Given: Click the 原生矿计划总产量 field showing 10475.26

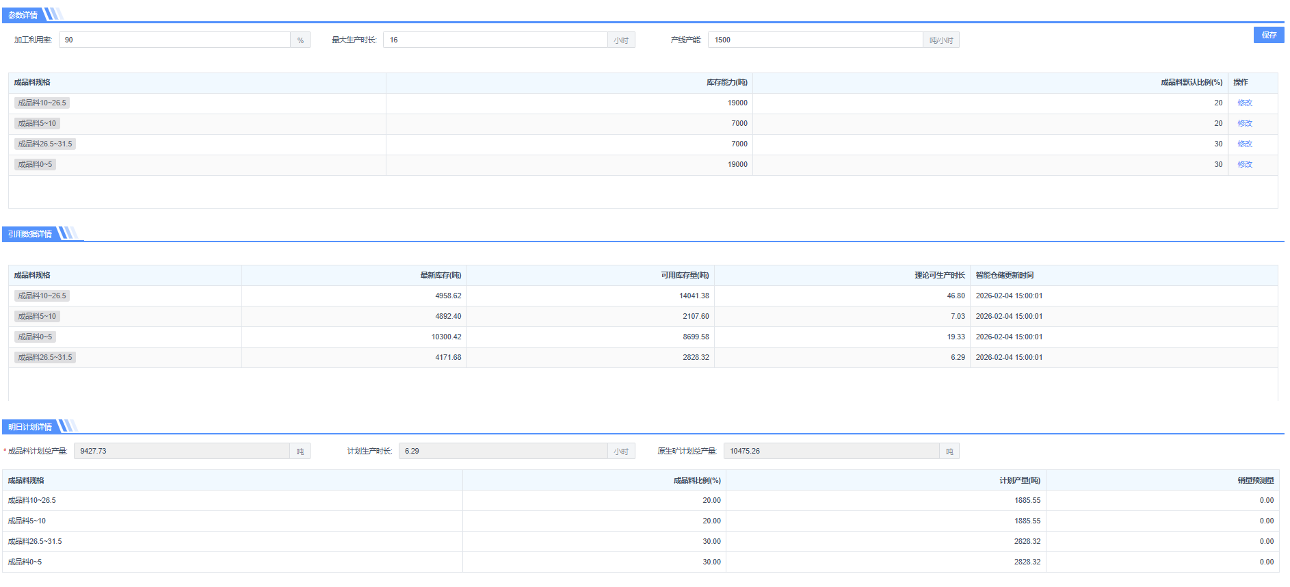Looking at the screenshot, I should point(831,451).
